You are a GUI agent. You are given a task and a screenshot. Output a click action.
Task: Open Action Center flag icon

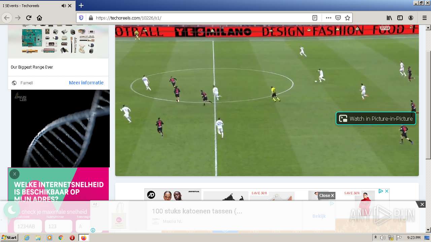click(399, 238)
